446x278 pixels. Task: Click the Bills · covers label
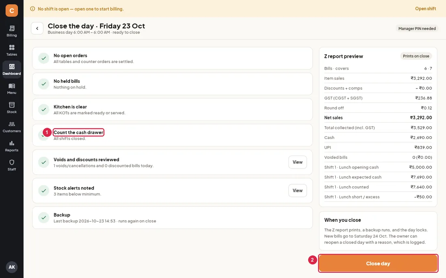click(x=337, y=68)
